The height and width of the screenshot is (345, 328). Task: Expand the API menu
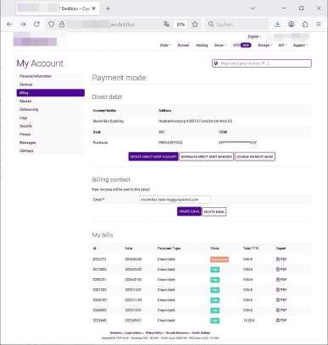[x=282, y=45]
